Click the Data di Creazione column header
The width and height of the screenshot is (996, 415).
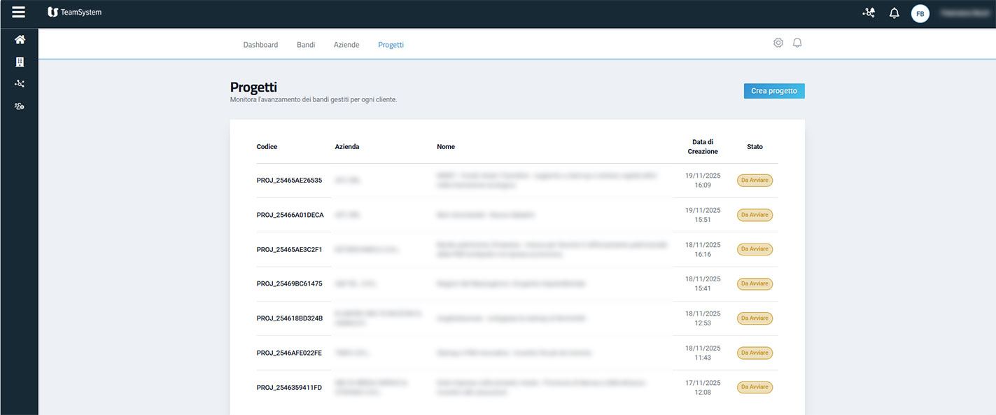(702, 146)
